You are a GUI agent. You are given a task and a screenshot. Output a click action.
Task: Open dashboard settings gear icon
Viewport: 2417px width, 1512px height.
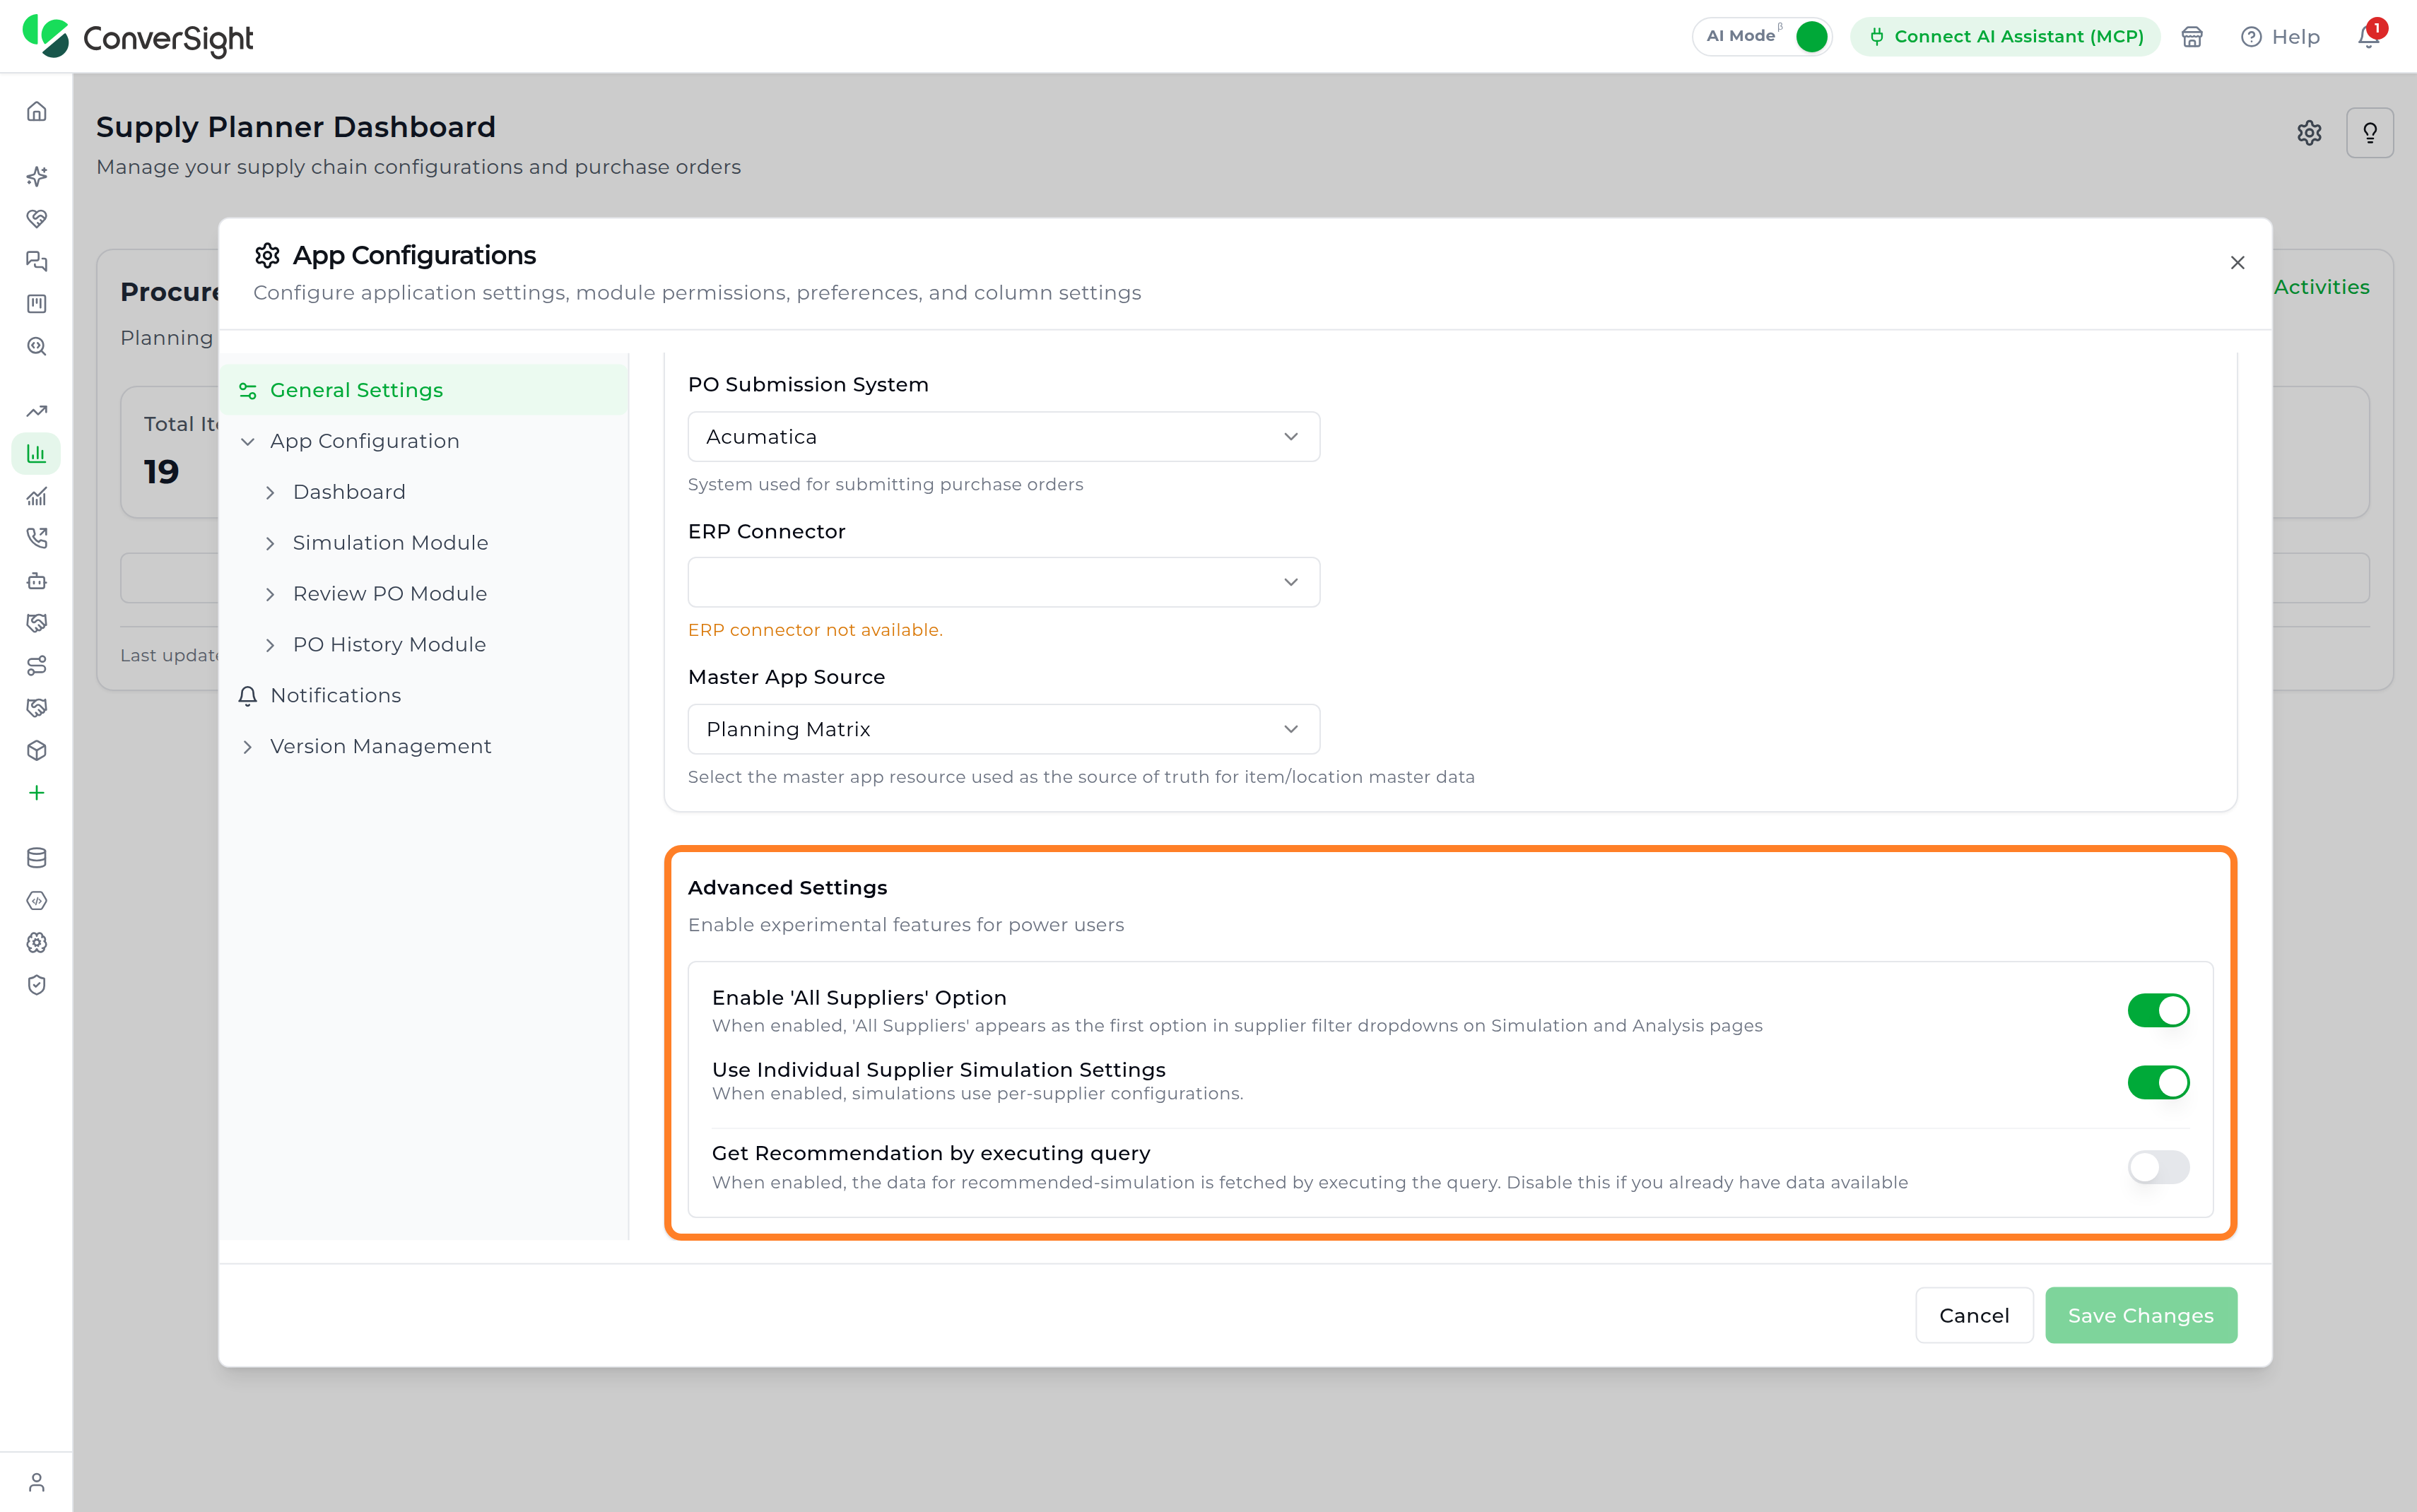[x=2309, y=133]
